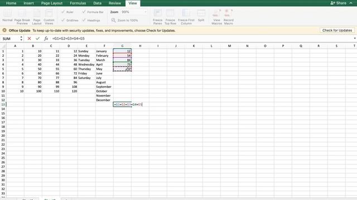Toggle the Formula Bar checkbox

(84, 12)
